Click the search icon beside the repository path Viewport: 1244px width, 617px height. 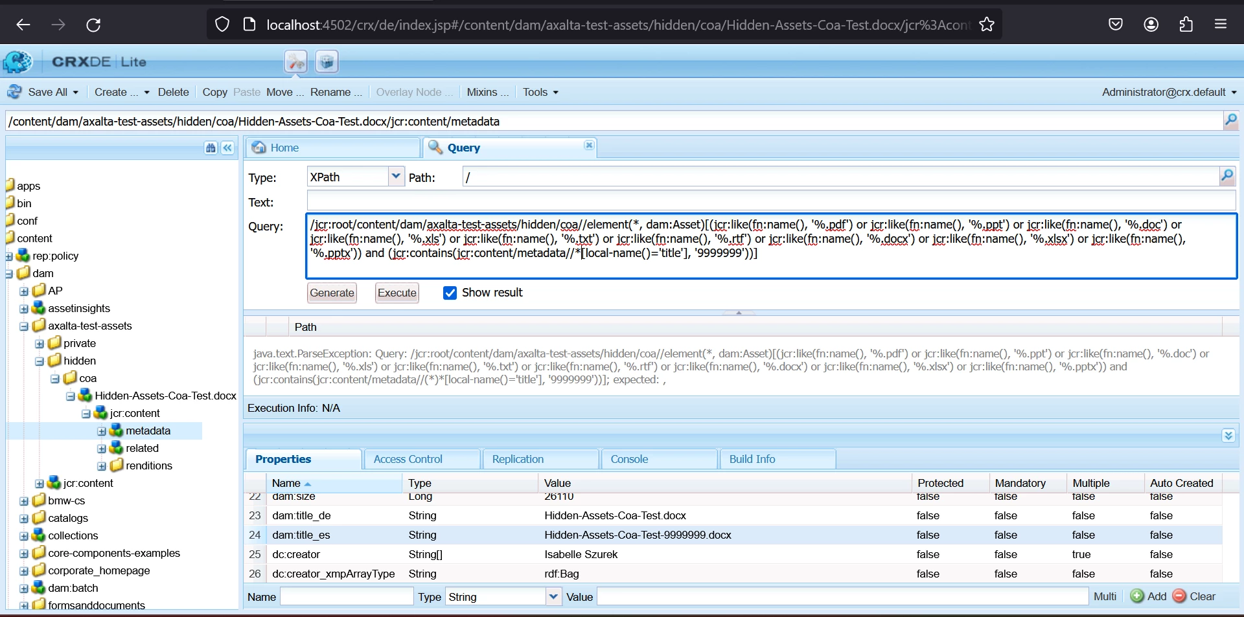(1230, 120)
